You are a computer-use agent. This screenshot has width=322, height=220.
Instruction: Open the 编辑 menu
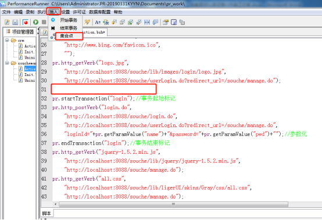coord(18,12)
